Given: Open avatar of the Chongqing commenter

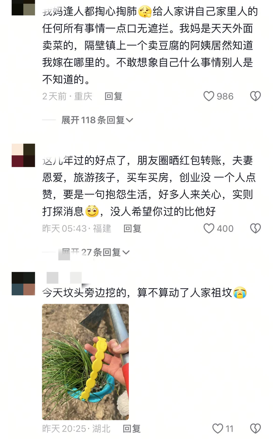Looking at the screenshot, I should coord(23,8).
